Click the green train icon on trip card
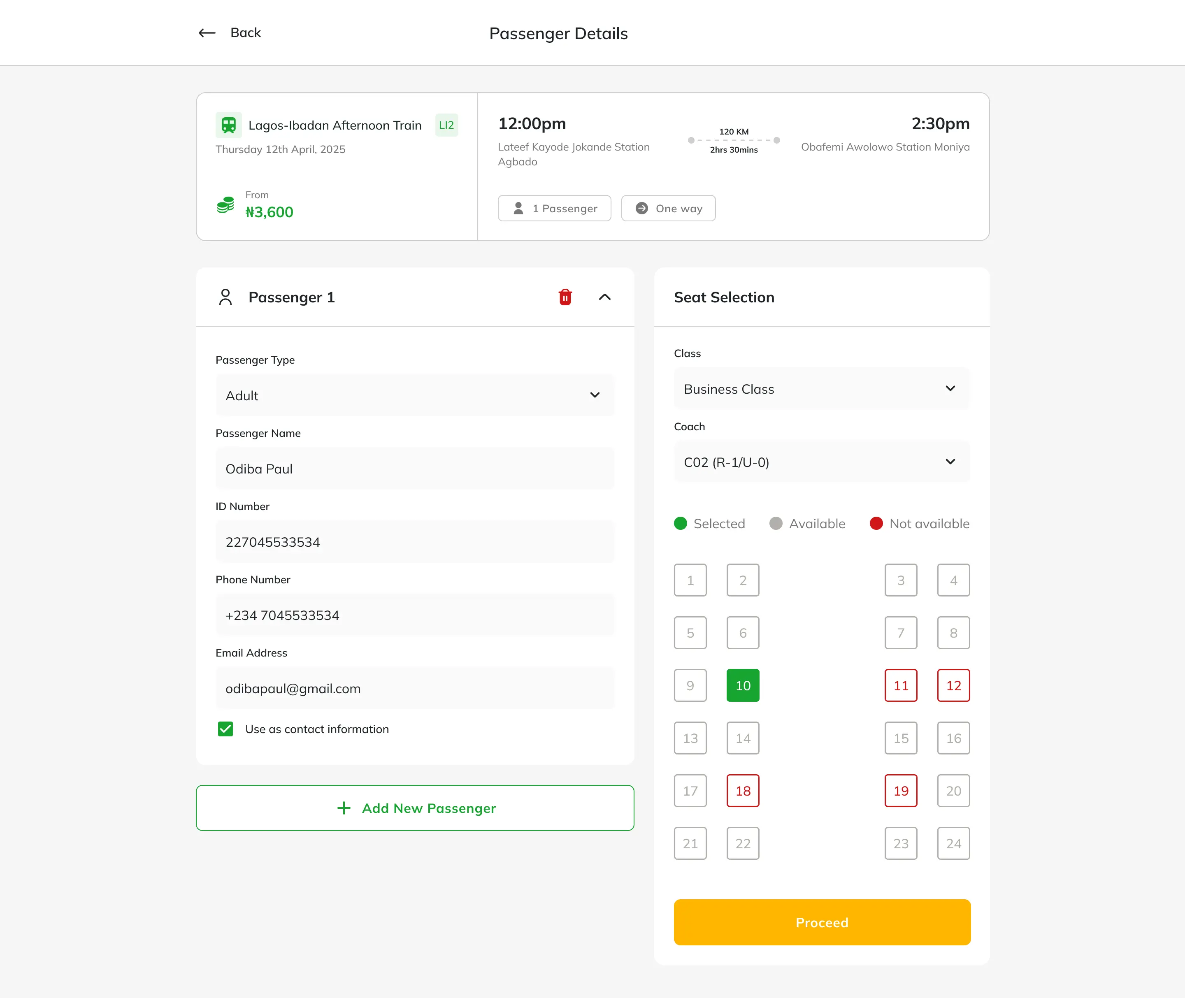Viewport: 1185px width, 998px height. [x=229, y=125]
